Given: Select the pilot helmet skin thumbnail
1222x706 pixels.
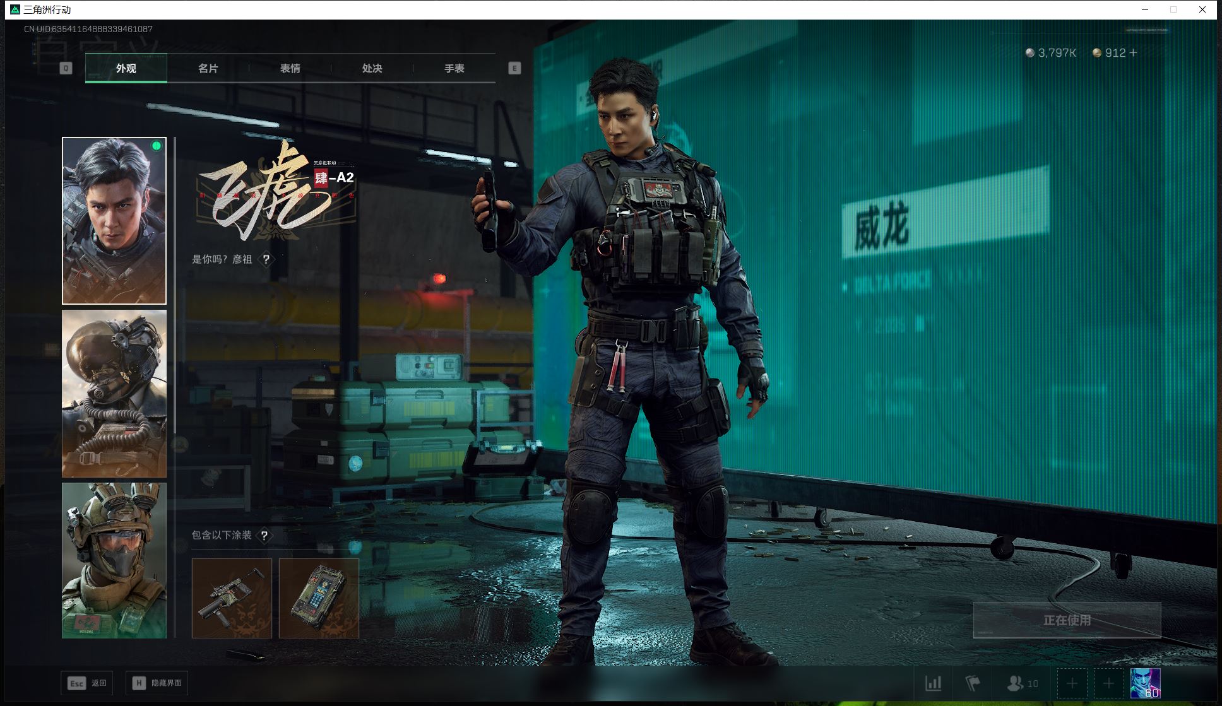Looking at the screenshot, I should pos(114,393).
